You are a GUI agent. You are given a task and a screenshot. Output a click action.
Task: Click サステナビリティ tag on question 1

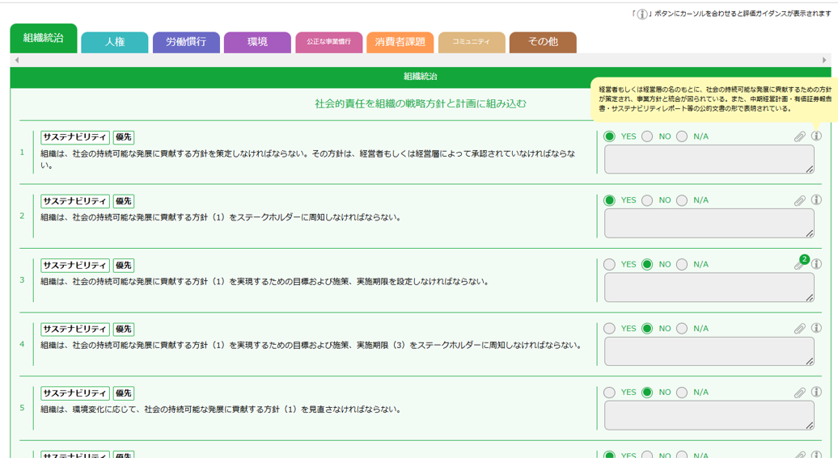coord(74,137)
